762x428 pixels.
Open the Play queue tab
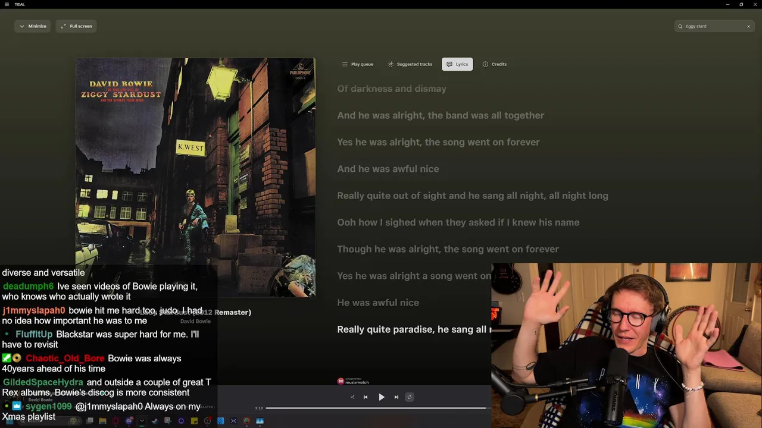[x=357, y=64]
